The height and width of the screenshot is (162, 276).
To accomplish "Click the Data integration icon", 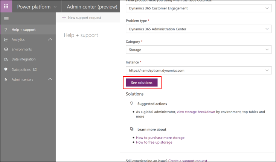I will click(6, 59).
